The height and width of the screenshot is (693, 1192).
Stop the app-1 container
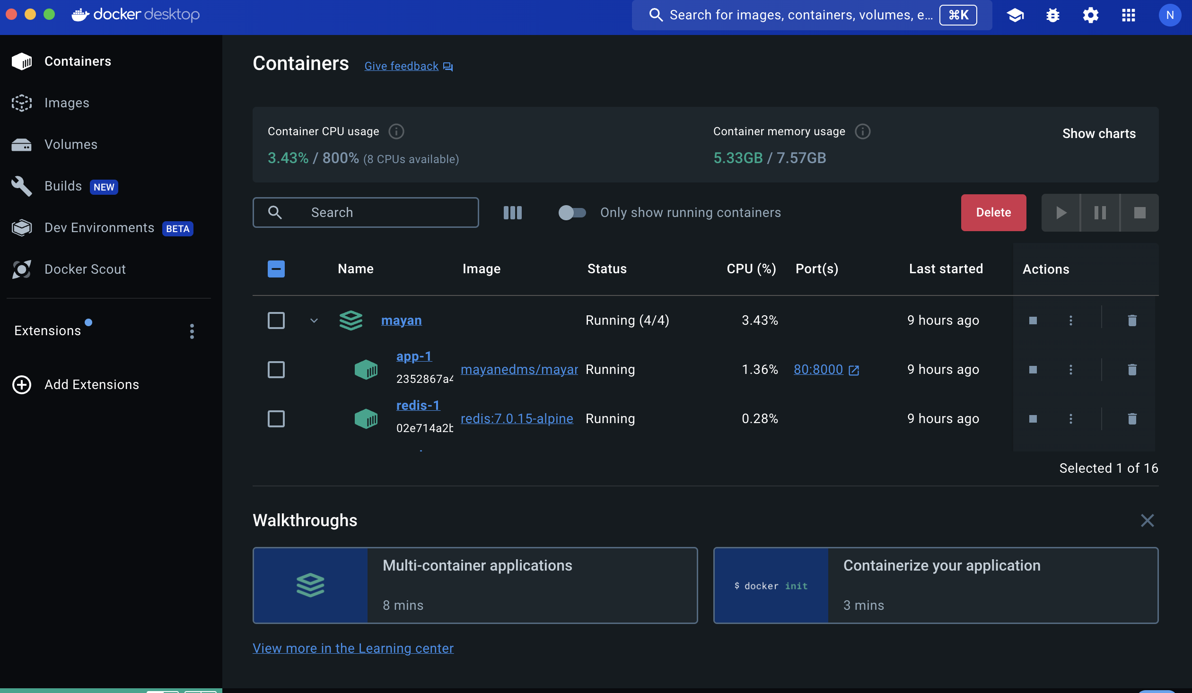pyautogui.click(x=1033, y=370)
